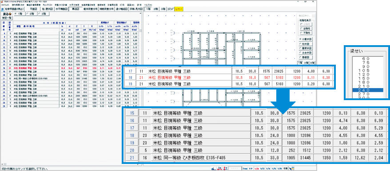This screenshot has height=171, width=390.
Task: Click the blue P icon in toolbar
Action: click(3, 9)
